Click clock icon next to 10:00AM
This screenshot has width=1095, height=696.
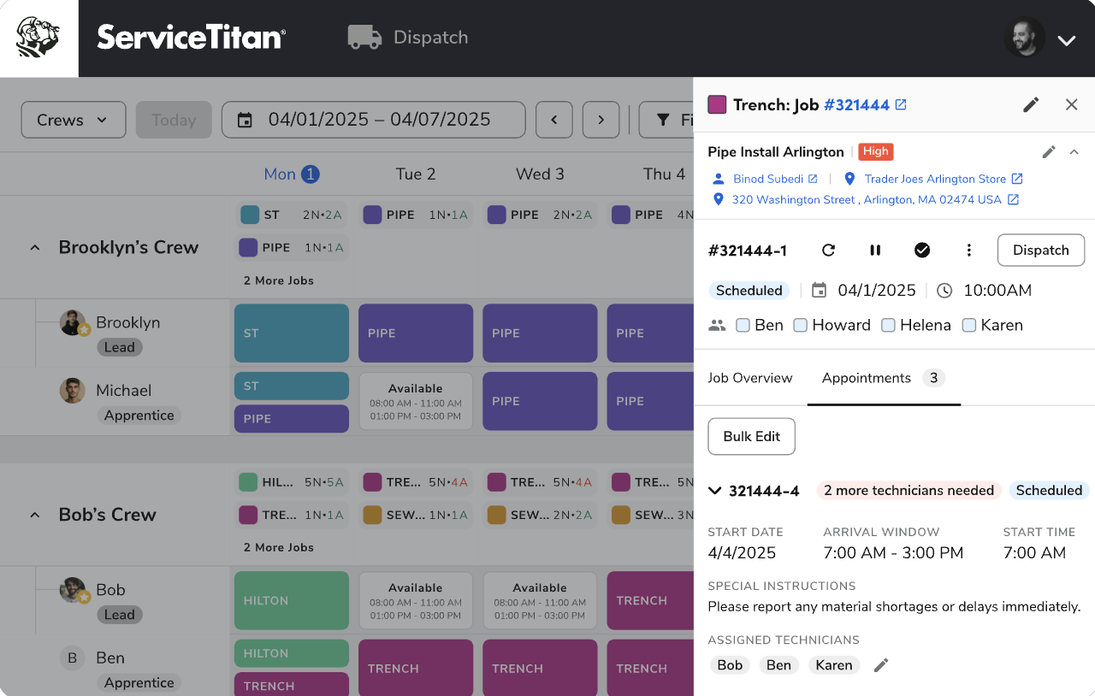tap(944, 291)
